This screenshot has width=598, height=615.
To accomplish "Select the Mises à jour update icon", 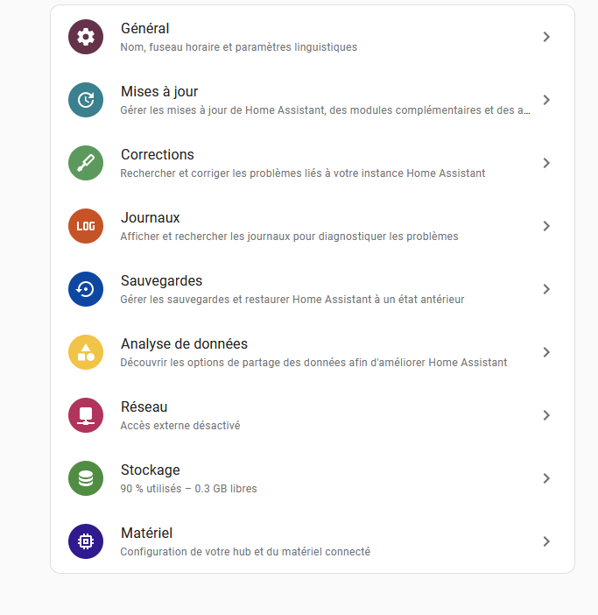I will click(86, 100).
